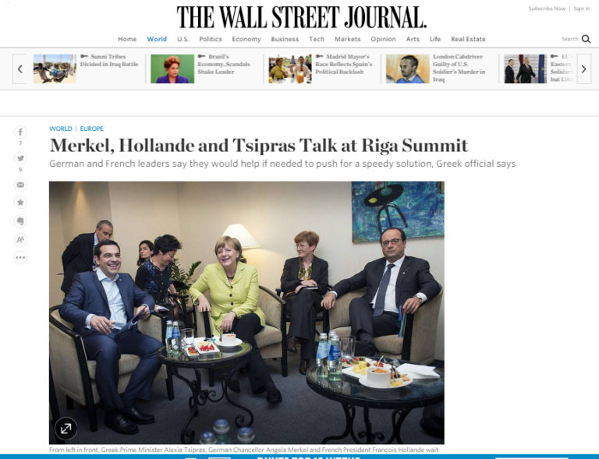Image resolution: width=599 pixels, height=459 pixels.
Task: Save article with the star icon
Action: [x=20, y=203]
